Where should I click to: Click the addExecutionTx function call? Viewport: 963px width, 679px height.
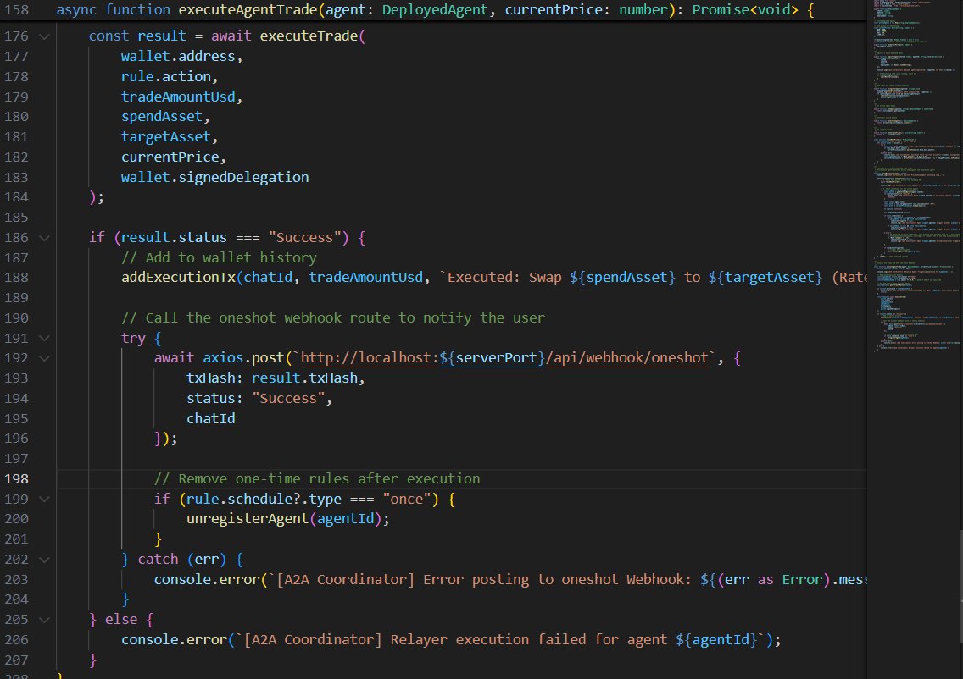tap(178, 277)
